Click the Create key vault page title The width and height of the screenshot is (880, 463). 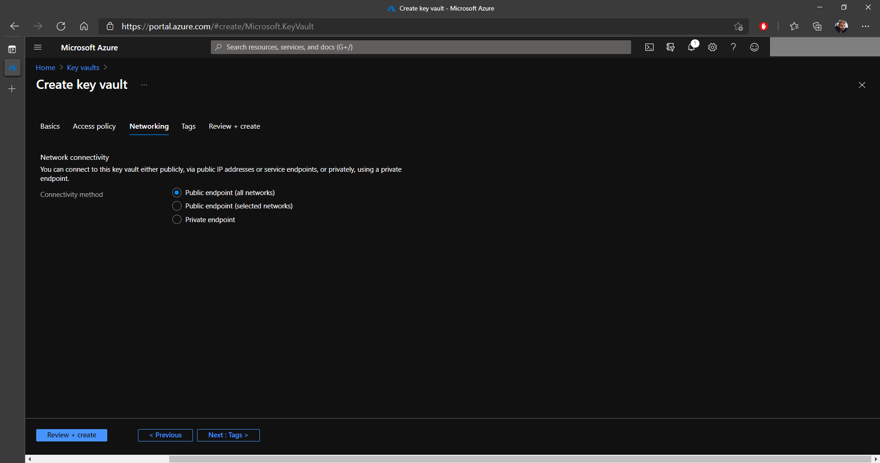82,85
